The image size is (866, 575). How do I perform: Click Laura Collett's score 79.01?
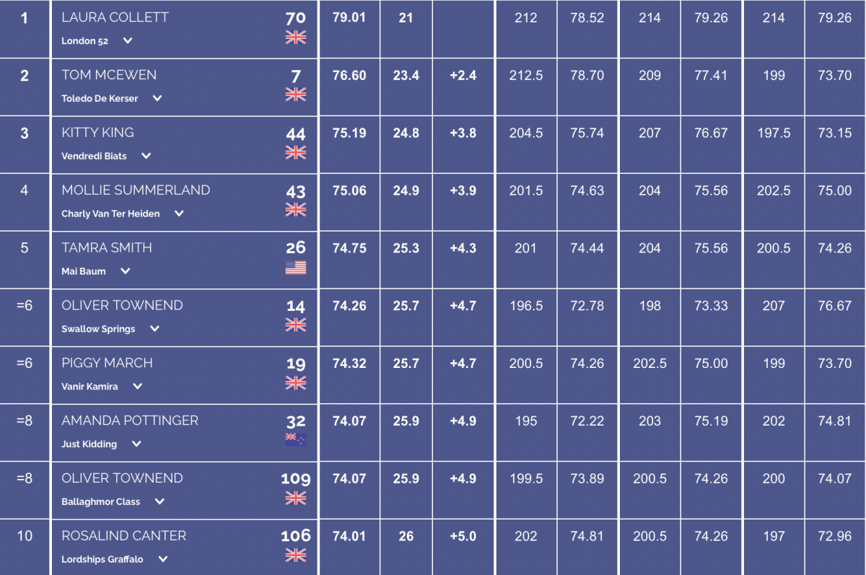click(x=349, y=17)
